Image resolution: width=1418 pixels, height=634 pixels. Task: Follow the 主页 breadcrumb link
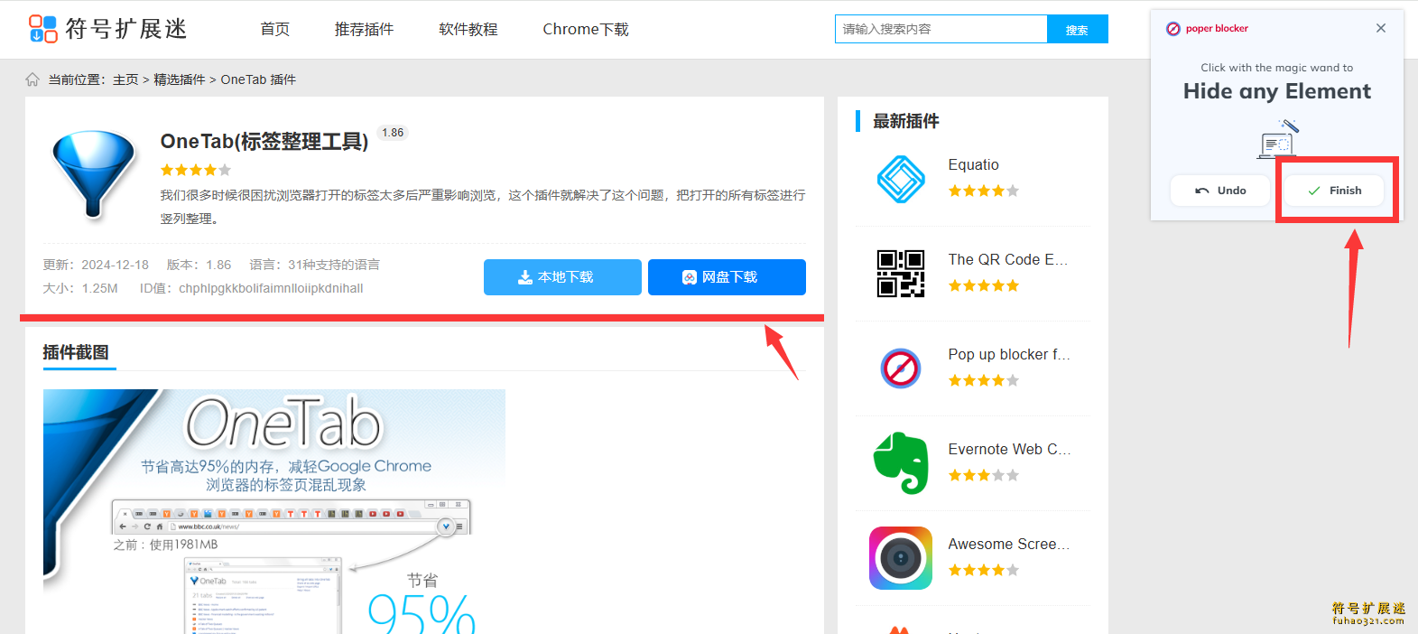(x=125, y=79)
